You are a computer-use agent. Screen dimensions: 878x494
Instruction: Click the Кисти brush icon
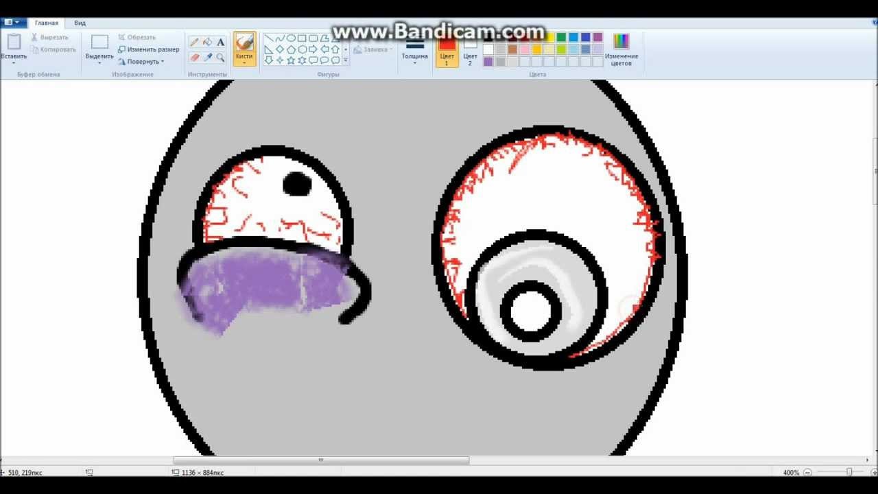[244, 44]
